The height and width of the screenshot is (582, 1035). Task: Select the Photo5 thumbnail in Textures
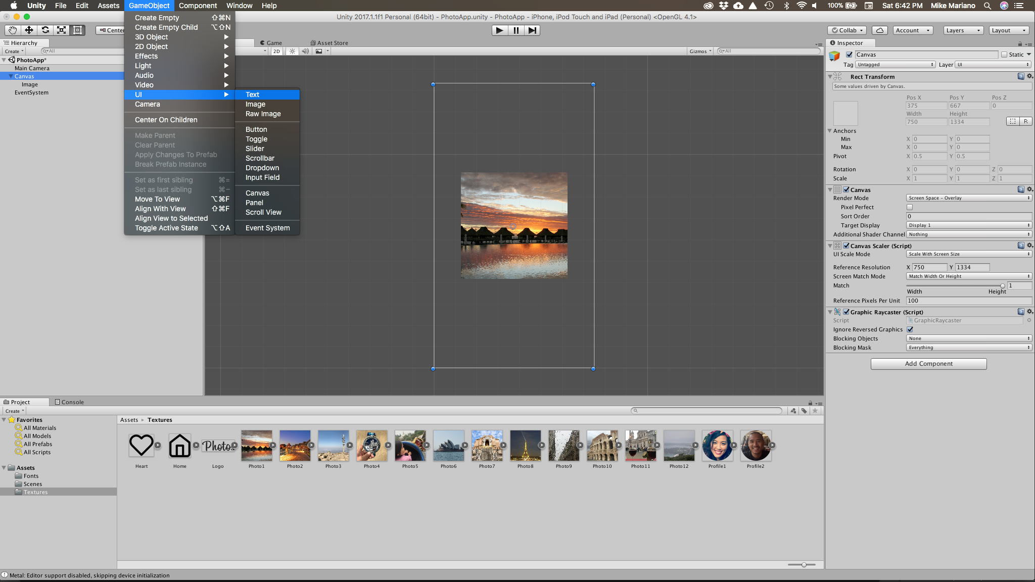point(410,446)
